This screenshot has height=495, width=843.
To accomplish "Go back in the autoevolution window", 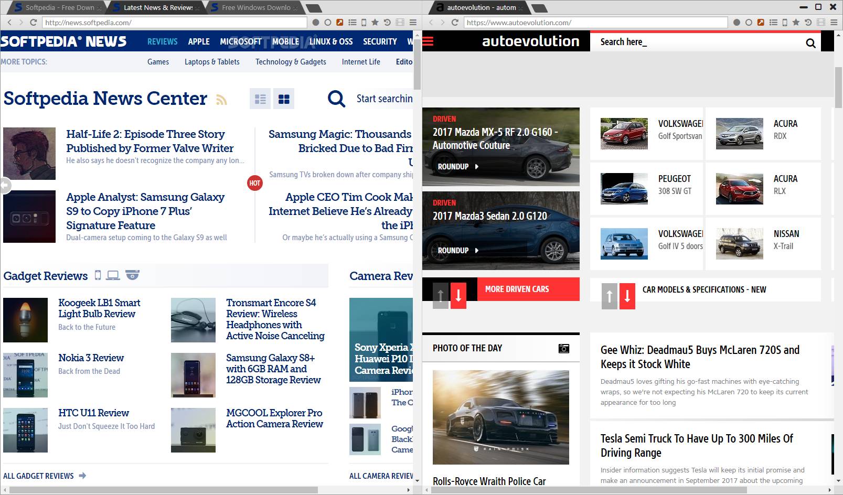I will [x=431, y=23].
